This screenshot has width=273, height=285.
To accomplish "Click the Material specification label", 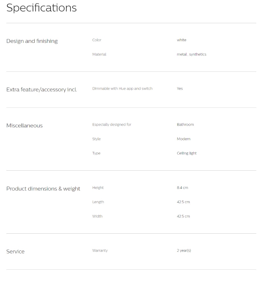I will [x=99, y=54].
